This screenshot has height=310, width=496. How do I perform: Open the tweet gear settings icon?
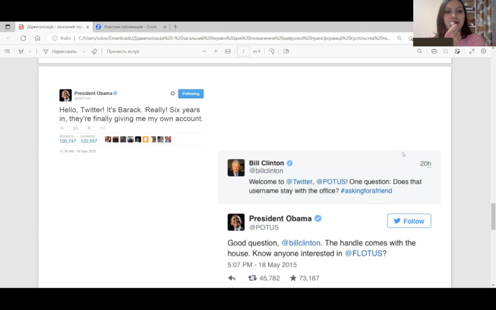(173, 93)
